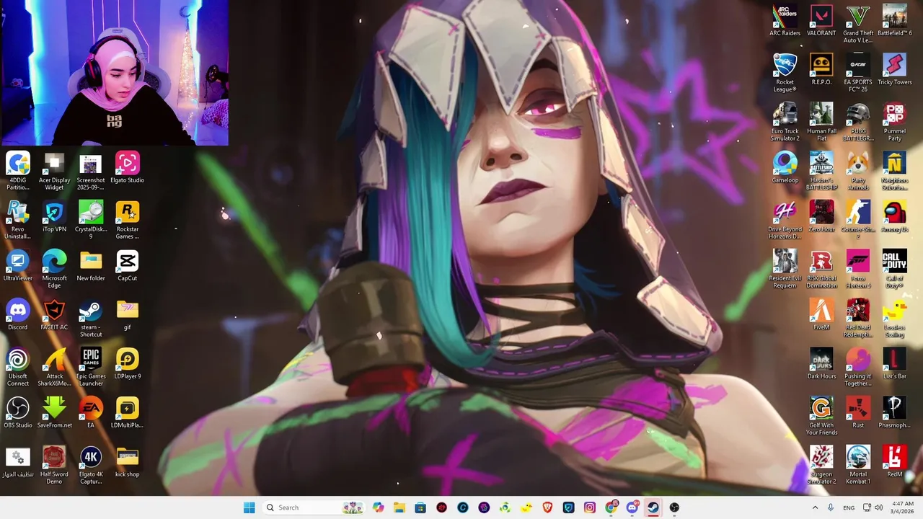Select the Party Animals corgi icon
This screenshot has width=923, height=519.
coord(858,171)
